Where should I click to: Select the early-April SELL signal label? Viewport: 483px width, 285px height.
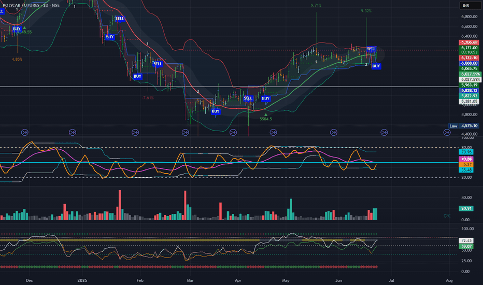click(248, 98)
